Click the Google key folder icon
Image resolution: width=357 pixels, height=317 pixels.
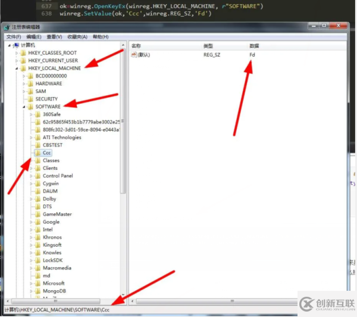click(x=37, y=222)
